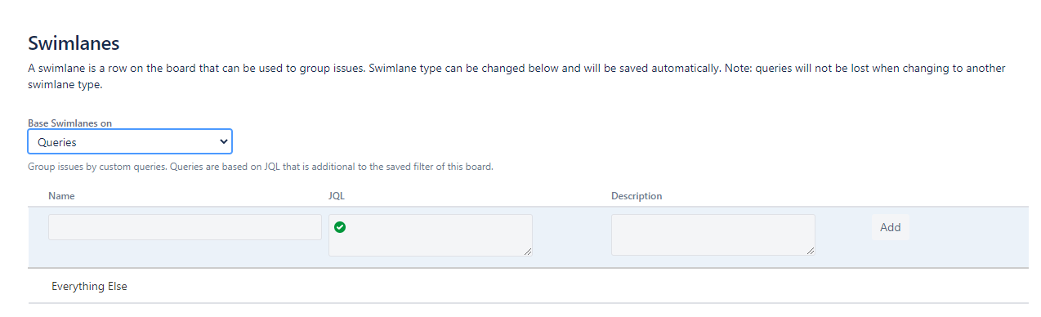Click inside the Description text area
The image size is (1041, 317).
pos(713,235)
